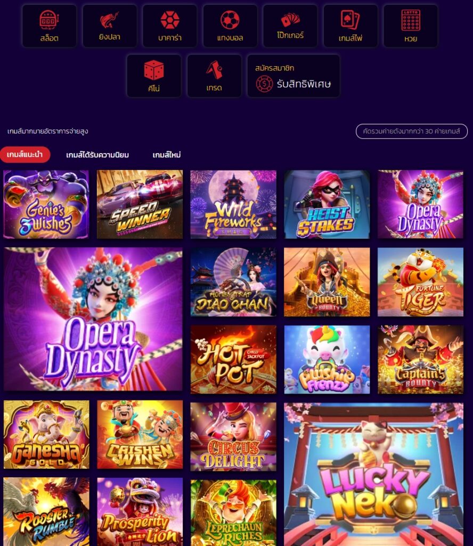Image resolution: width=473 pixels, height=546 pixels.
Task: Click the 30 game providers pill button
Action: (x=411, y=131)
